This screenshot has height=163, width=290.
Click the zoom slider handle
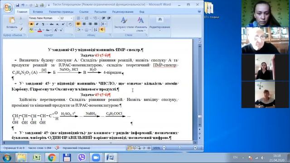(179, 148)
